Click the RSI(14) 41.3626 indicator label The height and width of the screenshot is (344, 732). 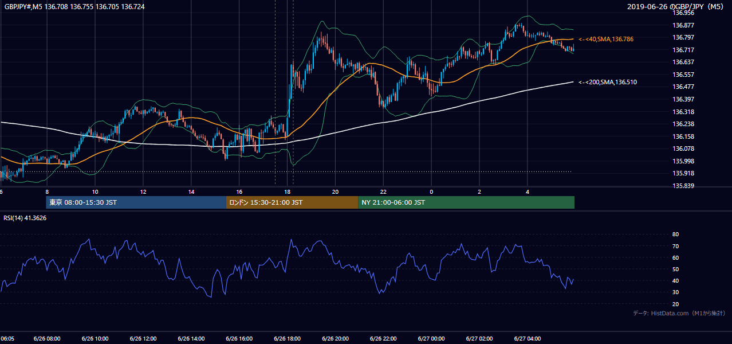tap(25, 218)
